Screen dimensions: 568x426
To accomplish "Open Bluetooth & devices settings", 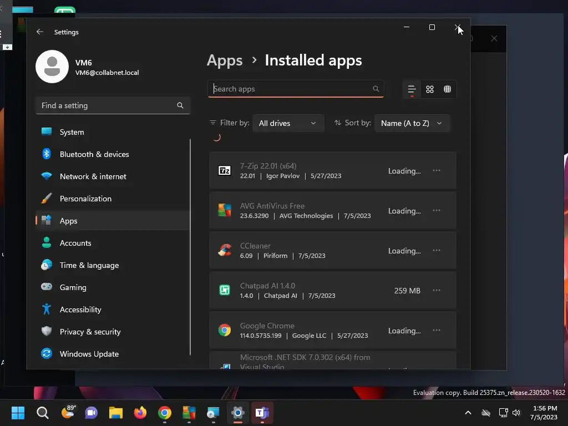I will [113, 154].
